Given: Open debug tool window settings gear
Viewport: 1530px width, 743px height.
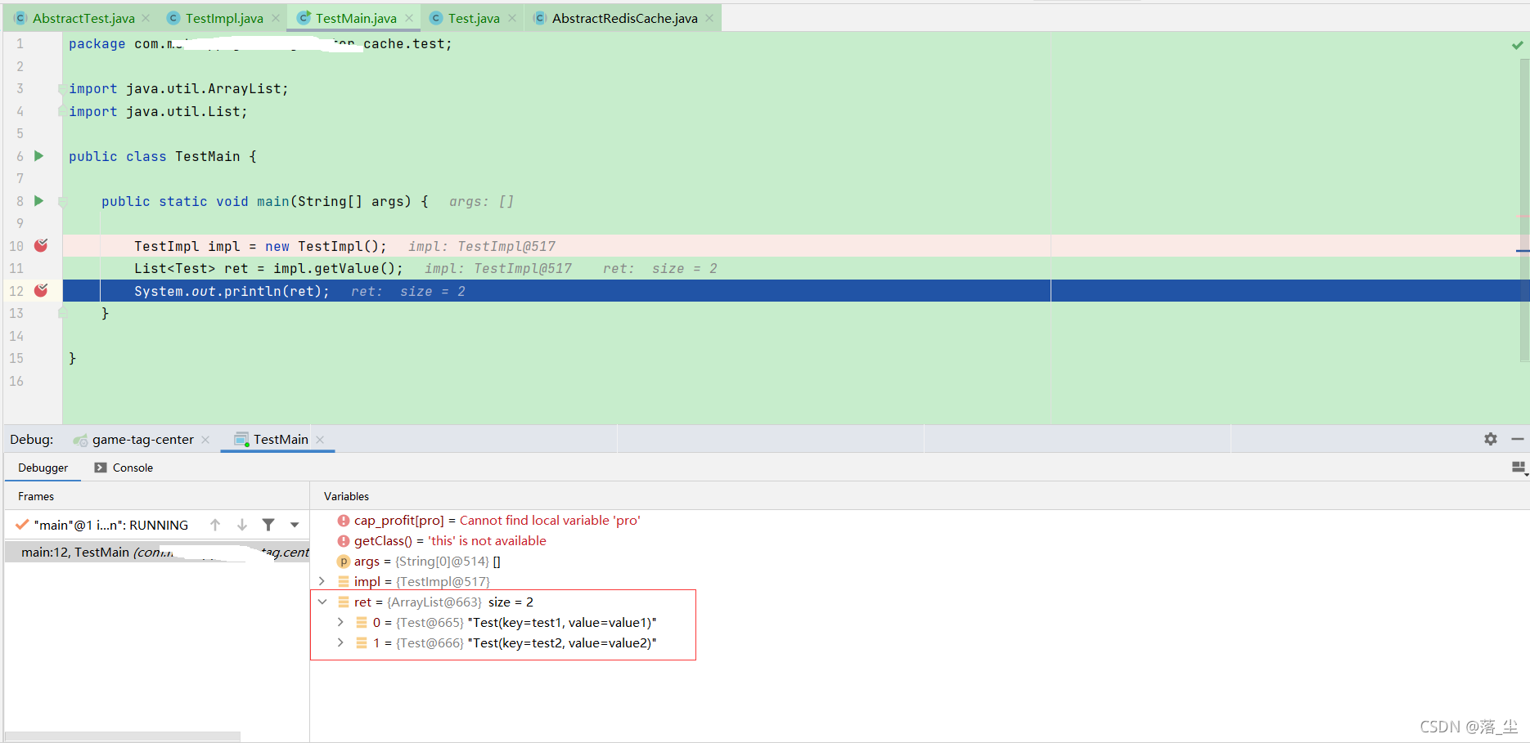Looking at the screenshot, I should click(x=1491, y=439).
